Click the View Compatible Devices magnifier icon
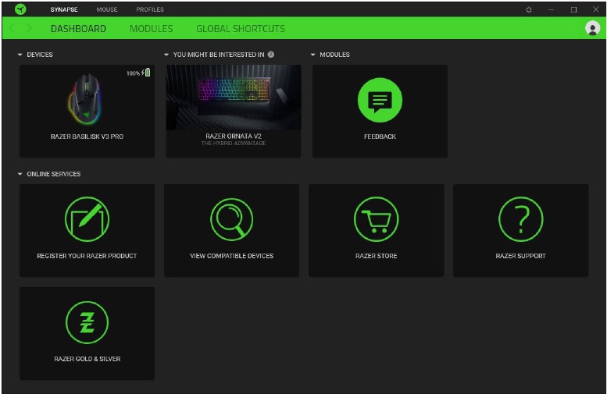This screenshot has width=607, height=394. click(231, 219)
